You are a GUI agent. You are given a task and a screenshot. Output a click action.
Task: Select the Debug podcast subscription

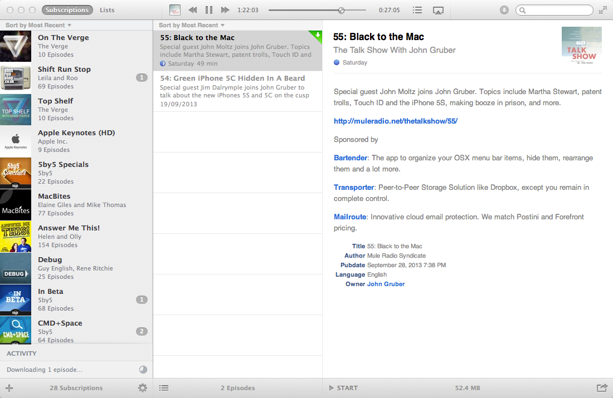tap(76, 268)
